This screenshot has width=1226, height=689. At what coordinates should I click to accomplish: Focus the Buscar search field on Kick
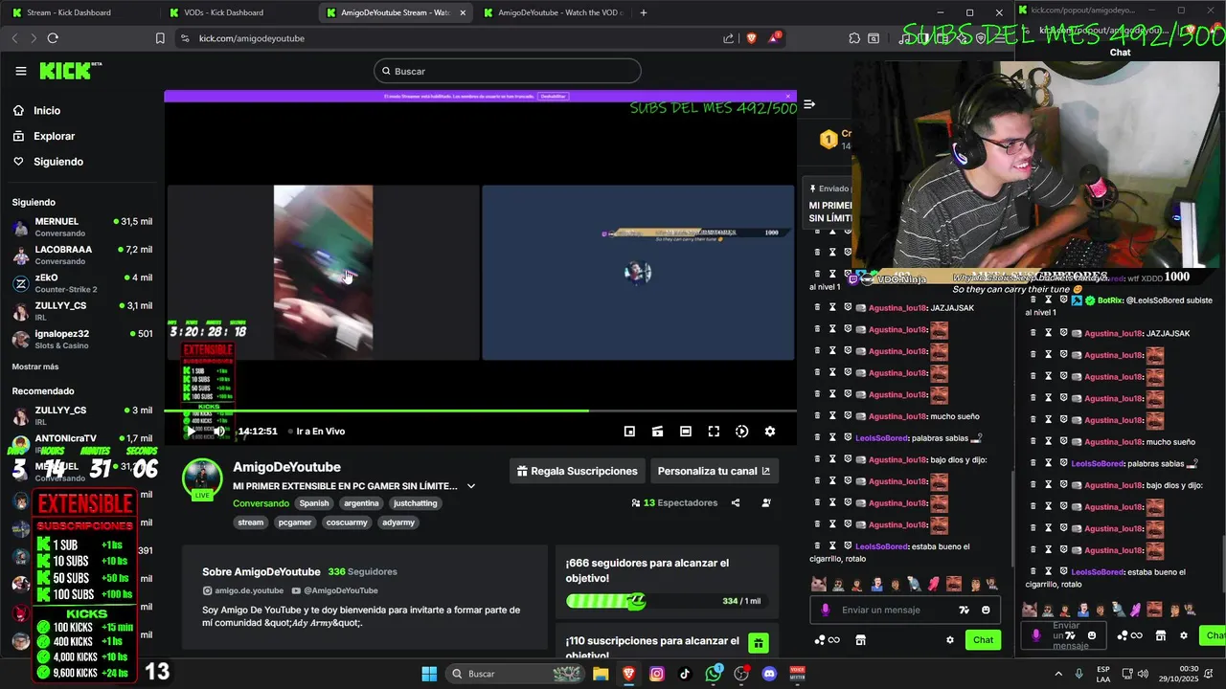(507, 71)
